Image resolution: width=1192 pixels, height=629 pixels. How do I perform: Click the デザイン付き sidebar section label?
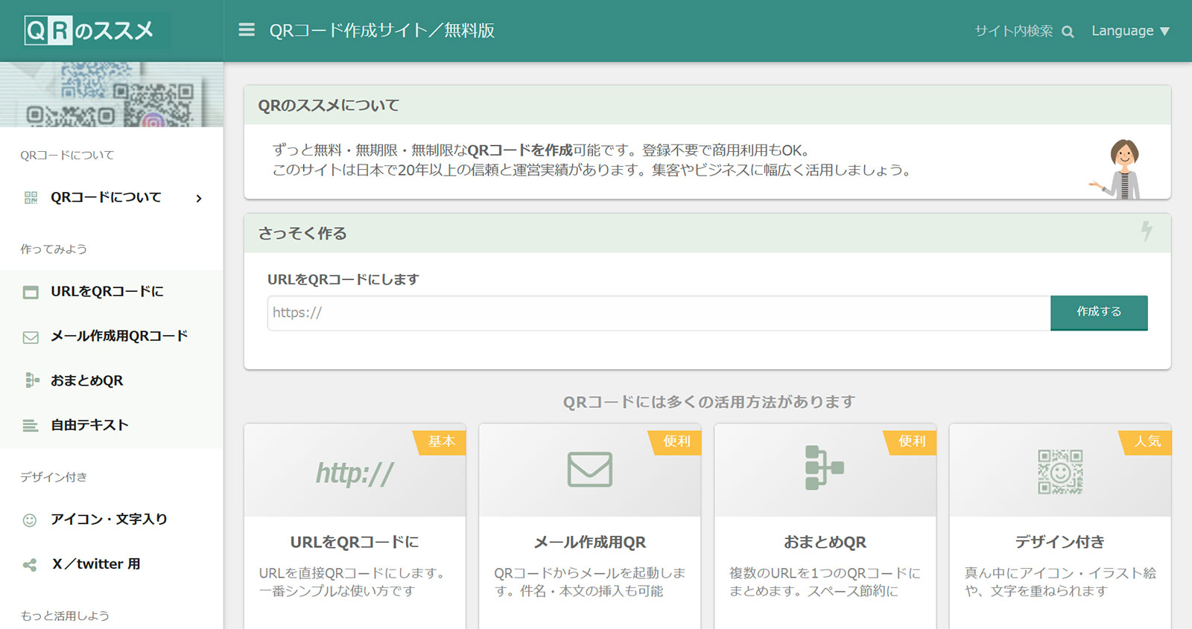point(54,477)
